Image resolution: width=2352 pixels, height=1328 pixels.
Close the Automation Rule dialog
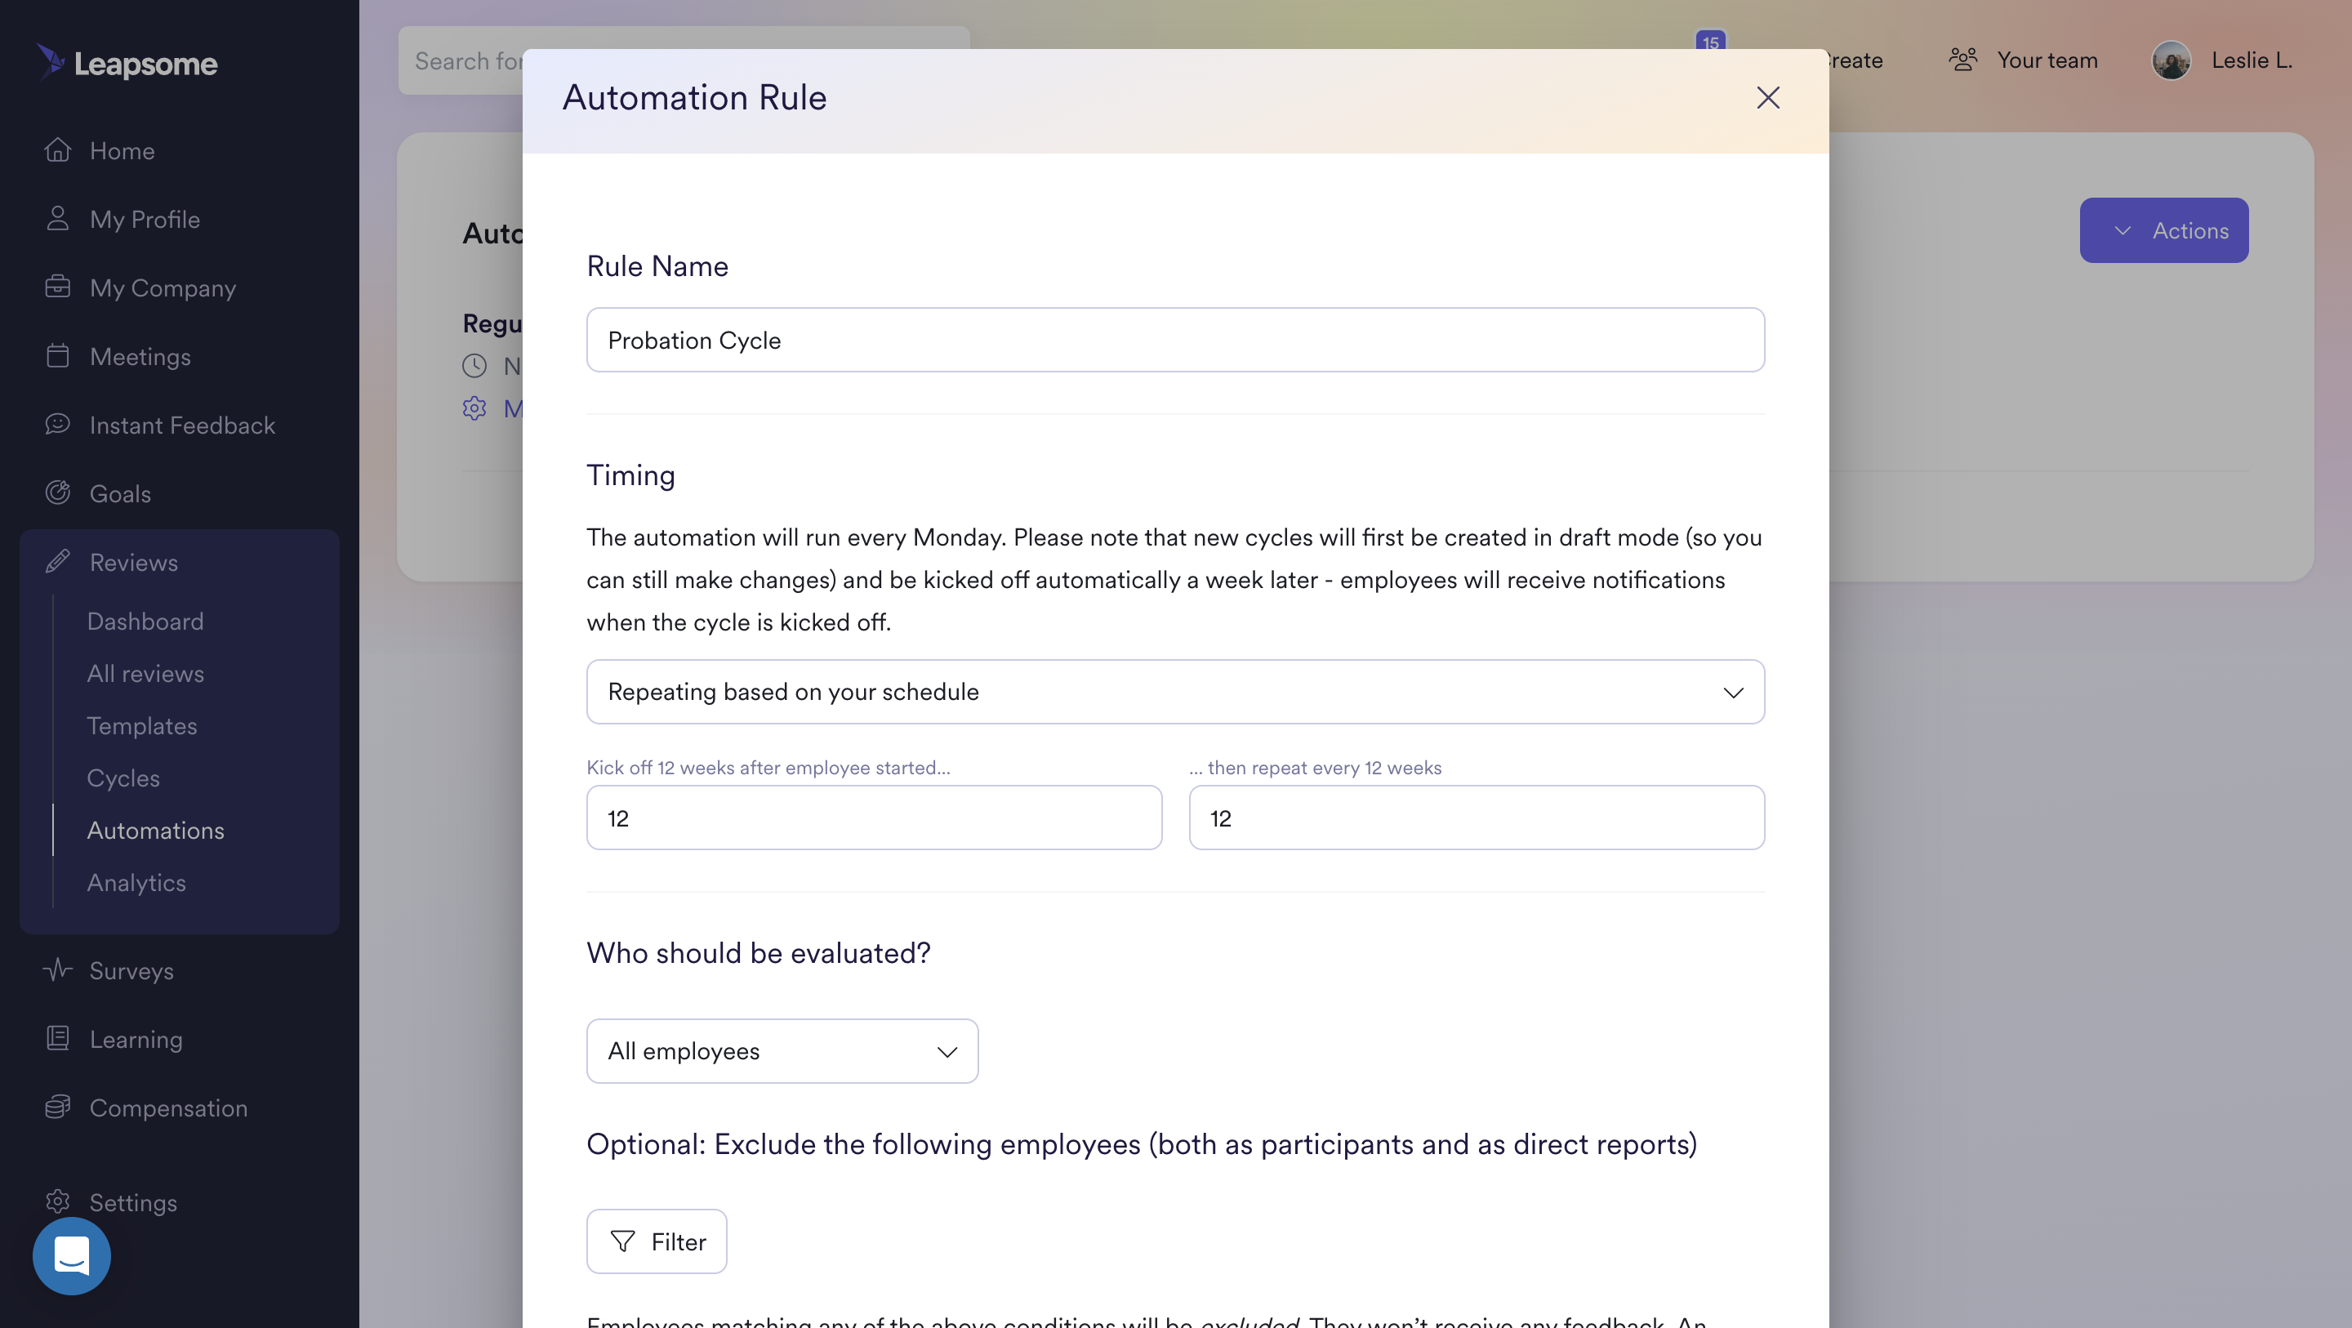(1767, 98)
